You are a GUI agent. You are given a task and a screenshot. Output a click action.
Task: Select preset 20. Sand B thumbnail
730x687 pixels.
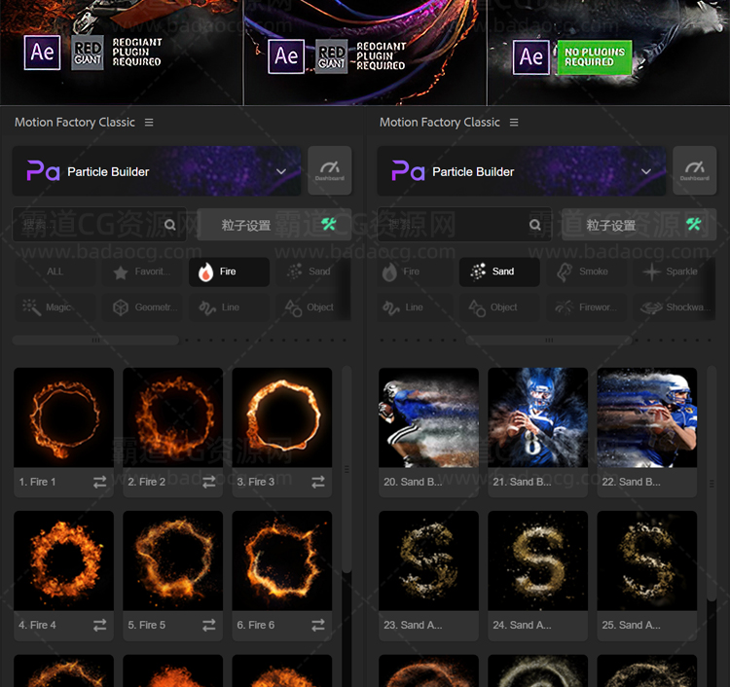[x=429, y=417]
